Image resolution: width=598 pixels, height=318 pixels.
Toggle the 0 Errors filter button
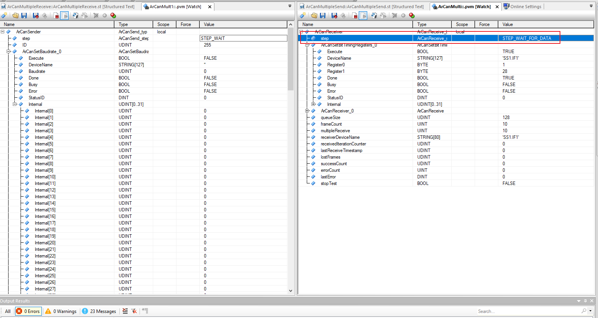pos(28,311)
